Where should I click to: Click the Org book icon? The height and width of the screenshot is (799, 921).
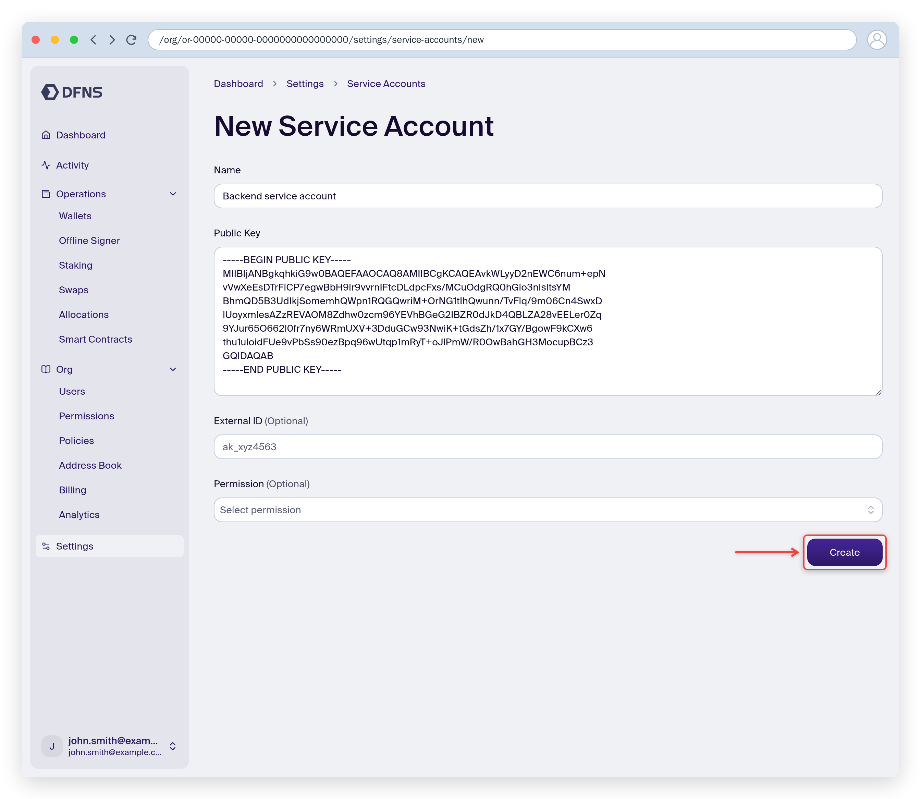point(46,369)
